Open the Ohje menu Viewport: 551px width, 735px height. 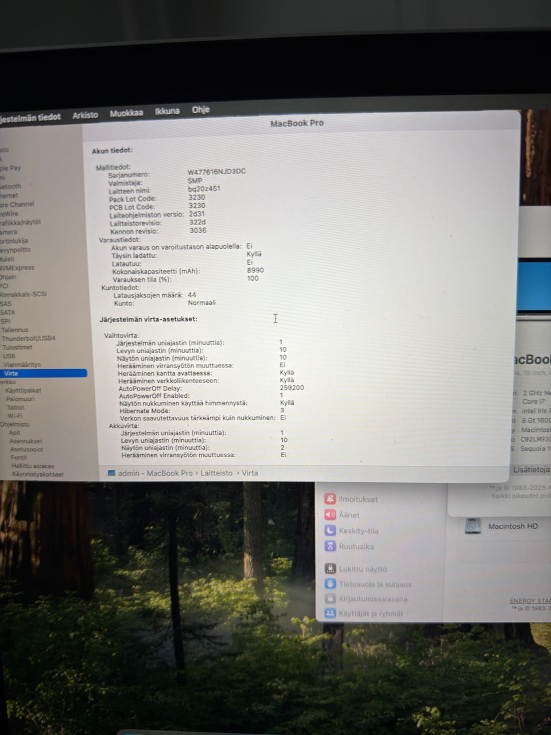click(200, 110)
